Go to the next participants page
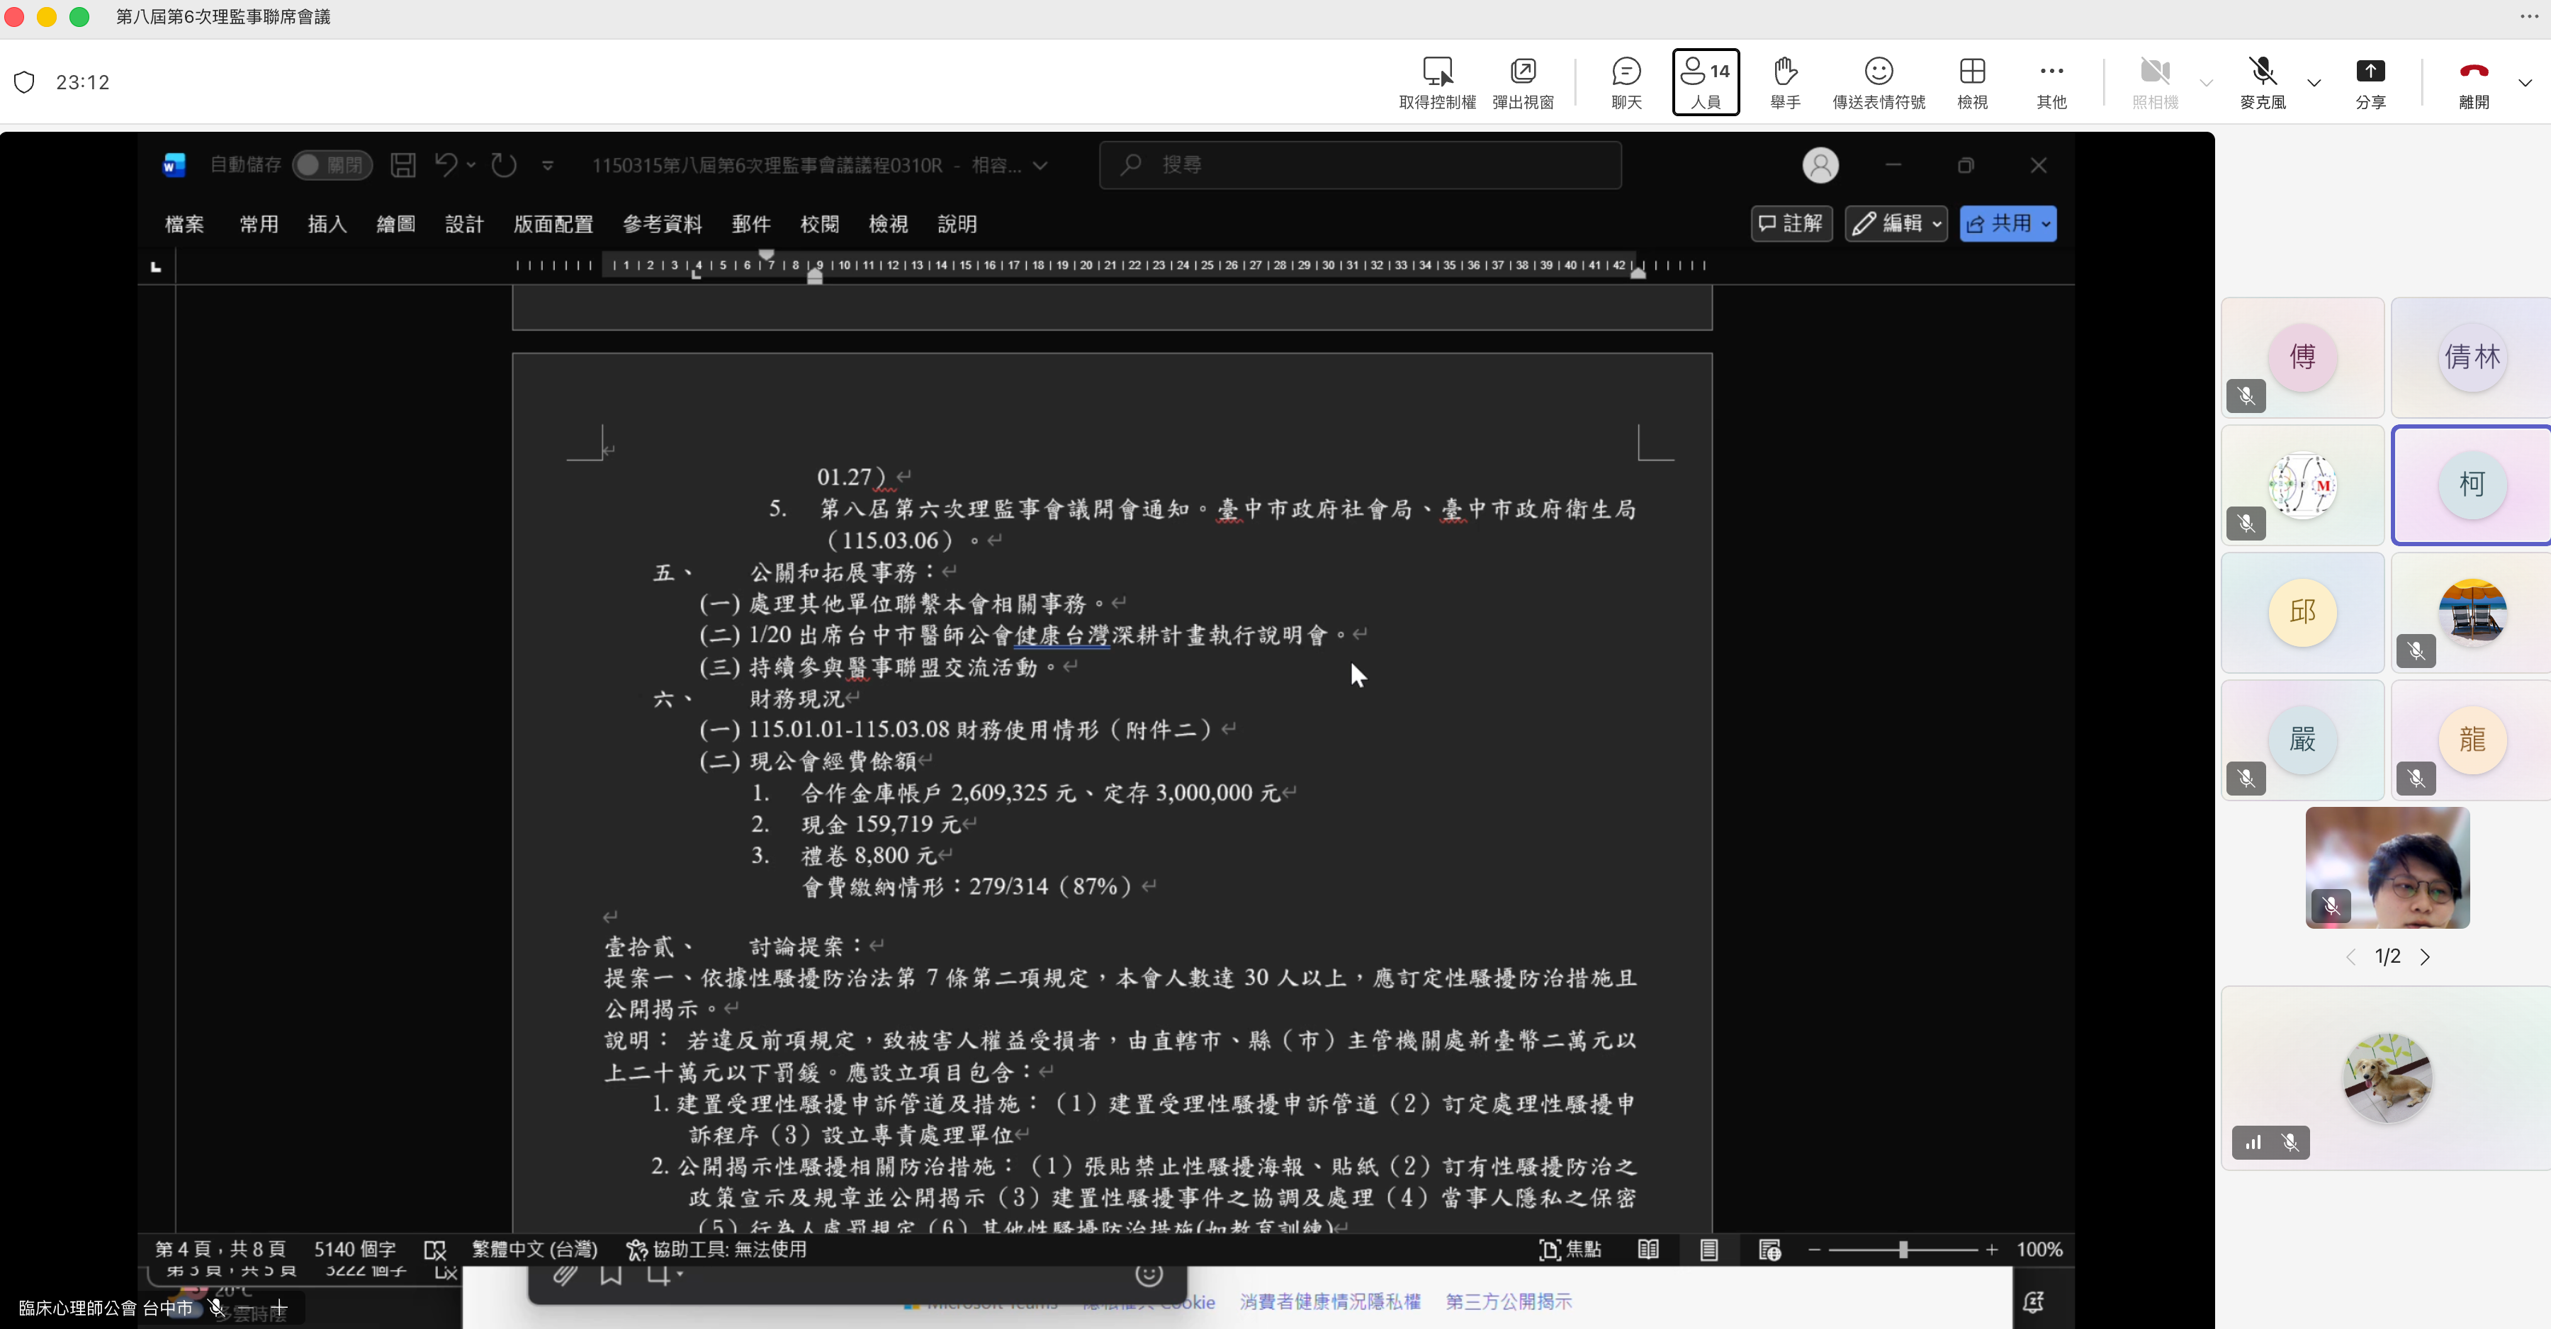Image resolution: width=2551 pixels, height=1329 pixels. (x=2426, y=956)
